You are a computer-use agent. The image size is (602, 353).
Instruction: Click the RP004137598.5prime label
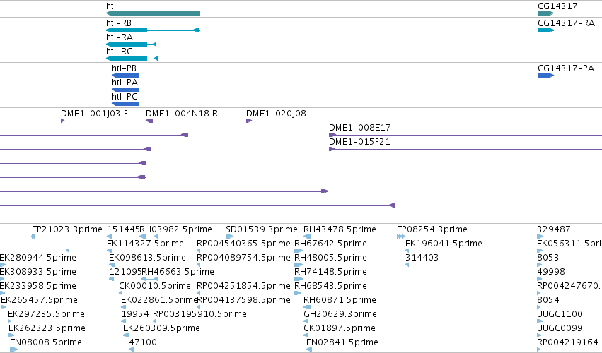[243, 301]
